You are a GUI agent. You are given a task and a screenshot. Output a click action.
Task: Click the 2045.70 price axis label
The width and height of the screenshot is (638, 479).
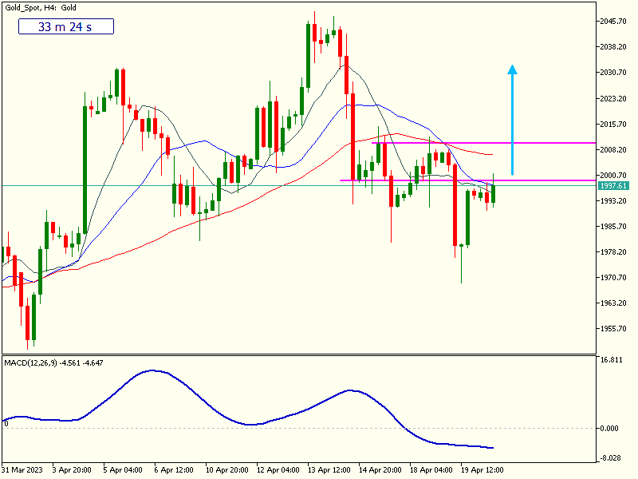(613, 21)
